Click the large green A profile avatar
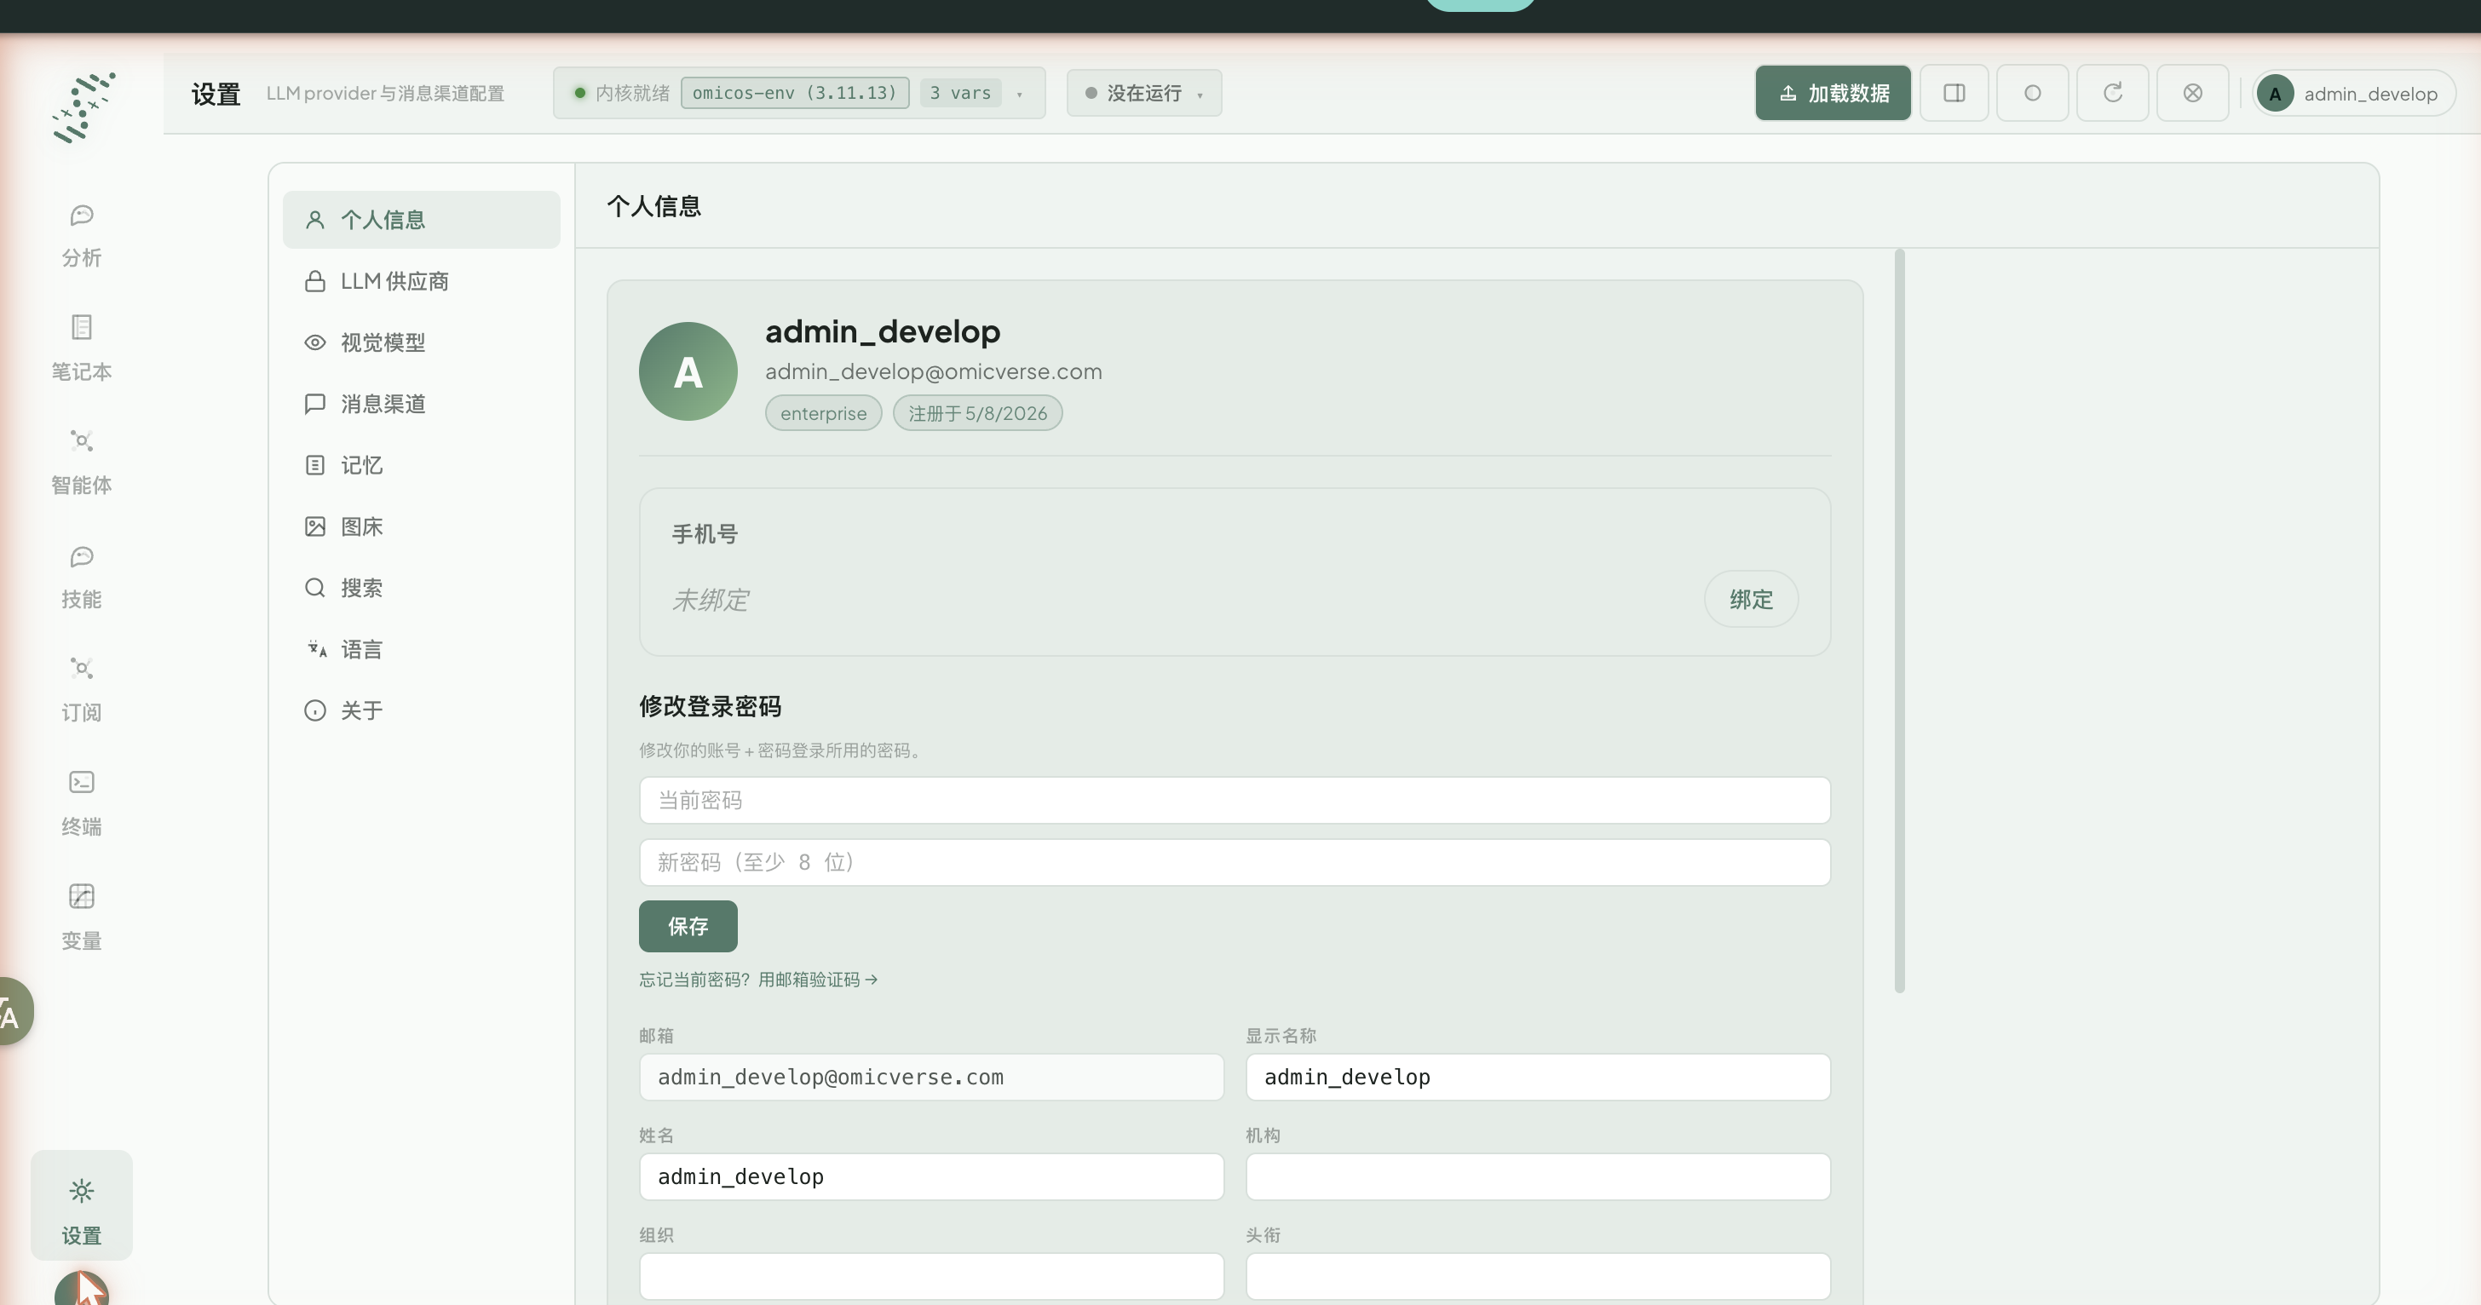Viewport: 2481px width, 1305px height. click(x=688, y=371)
